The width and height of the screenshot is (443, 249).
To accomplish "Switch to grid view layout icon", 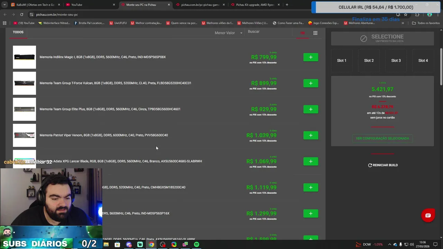I will pyautogui.click(x=315, y=33).
